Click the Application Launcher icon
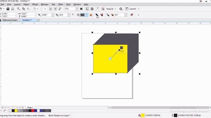 (x=127, y=9)
